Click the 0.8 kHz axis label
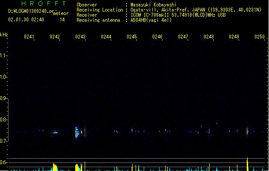 pos(3,120)
